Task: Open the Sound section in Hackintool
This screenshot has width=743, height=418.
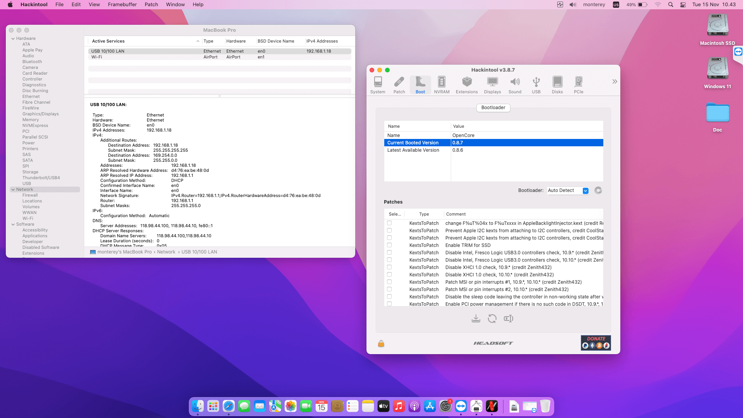Action: click(x=515, y=85)
